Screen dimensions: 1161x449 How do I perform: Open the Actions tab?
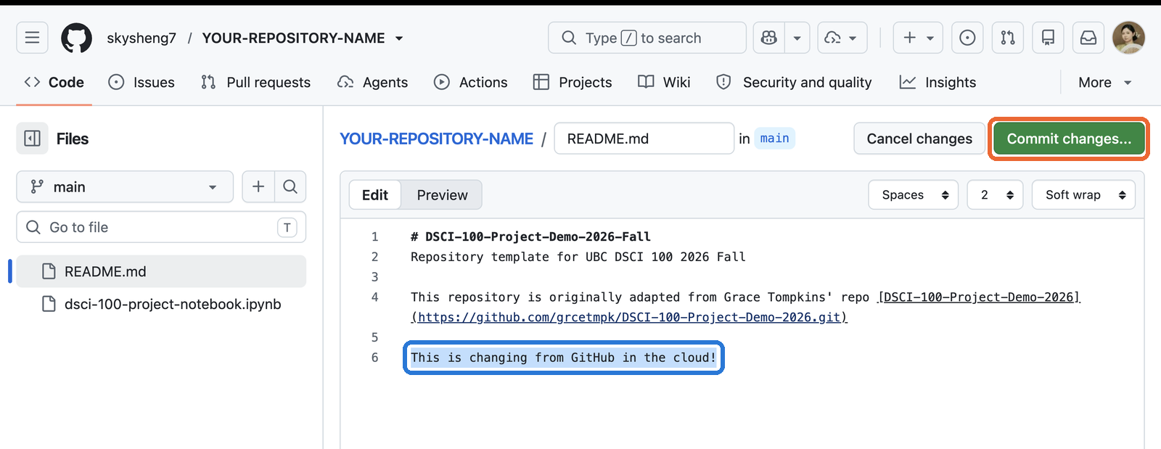[x=471, y=83]
